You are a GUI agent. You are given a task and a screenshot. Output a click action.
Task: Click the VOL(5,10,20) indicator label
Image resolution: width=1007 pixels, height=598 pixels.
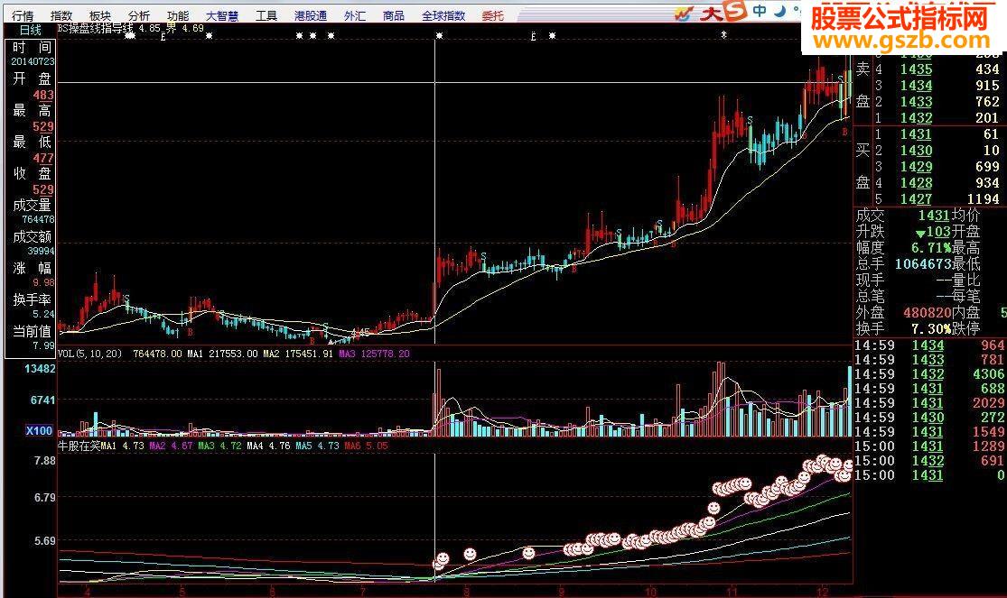pyautogui.click(x=90, y=354)
